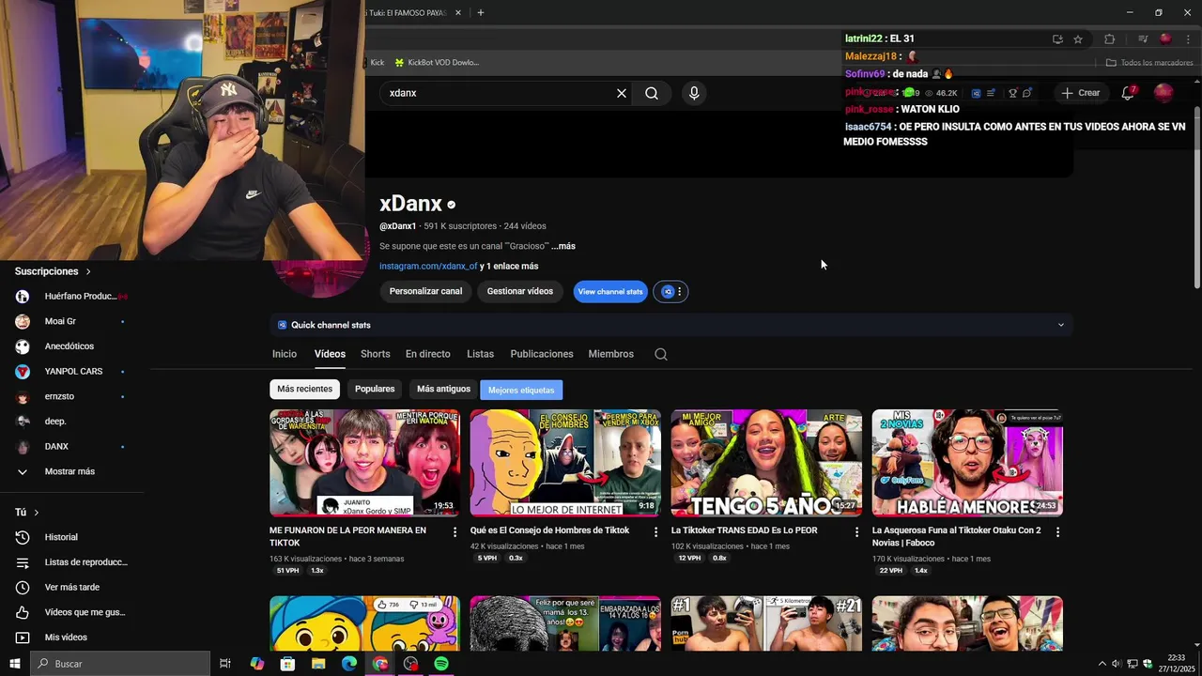Open YANPOL CARS subscription channel

(x=71, y=371)
